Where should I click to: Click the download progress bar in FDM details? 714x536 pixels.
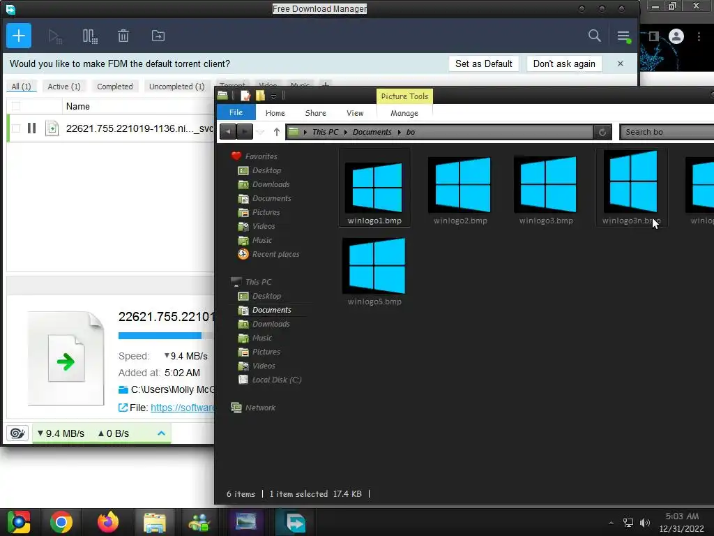pyautogui.click(x=166, y=336)
